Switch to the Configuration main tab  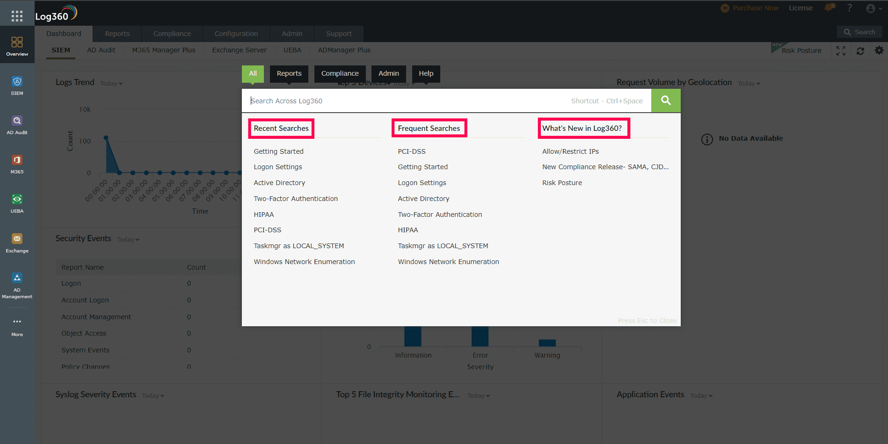coord(236,34)
